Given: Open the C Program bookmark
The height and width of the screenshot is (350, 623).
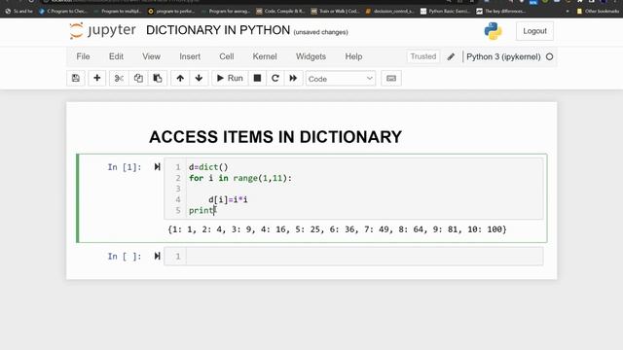Looking at the screenshot, I should (62, 11).
